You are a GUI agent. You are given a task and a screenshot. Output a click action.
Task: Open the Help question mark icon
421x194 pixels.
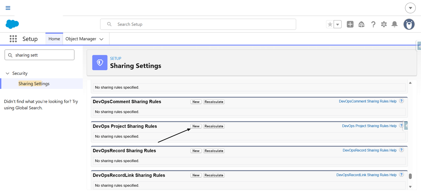point(373,24)
